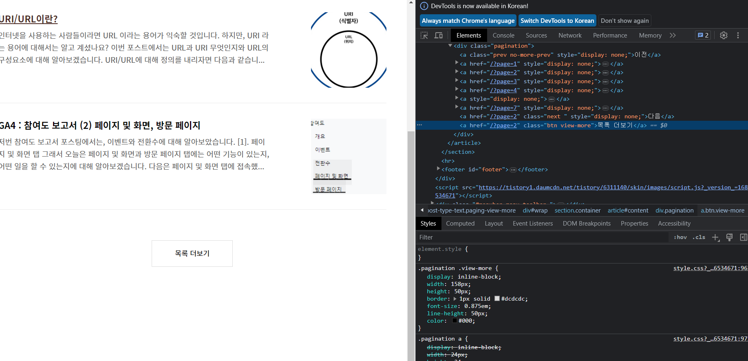Image resolution: width=748 pixels, height=361 pixels.
Task: Click Switch DevTools to Korean button
Action: coord(557,21)
